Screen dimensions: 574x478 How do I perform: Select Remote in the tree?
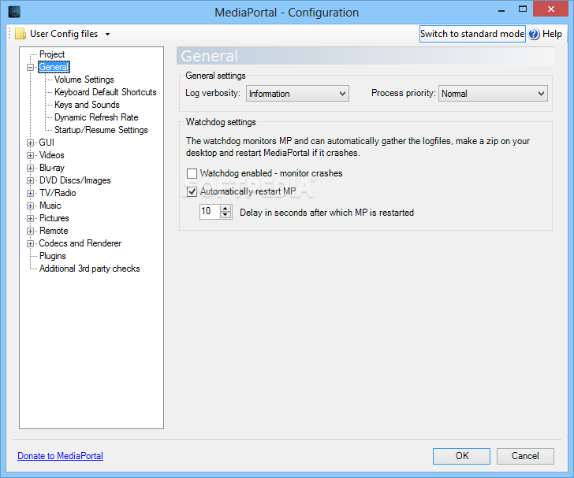(54, 231)
